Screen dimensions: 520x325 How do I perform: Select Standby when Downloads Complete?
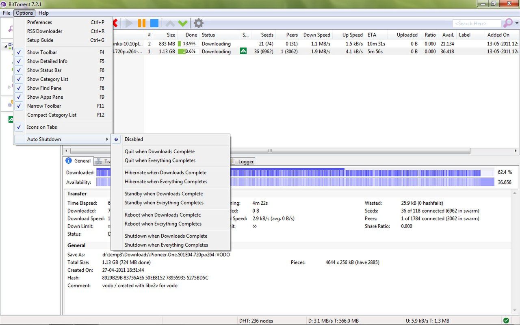[171, 193]
